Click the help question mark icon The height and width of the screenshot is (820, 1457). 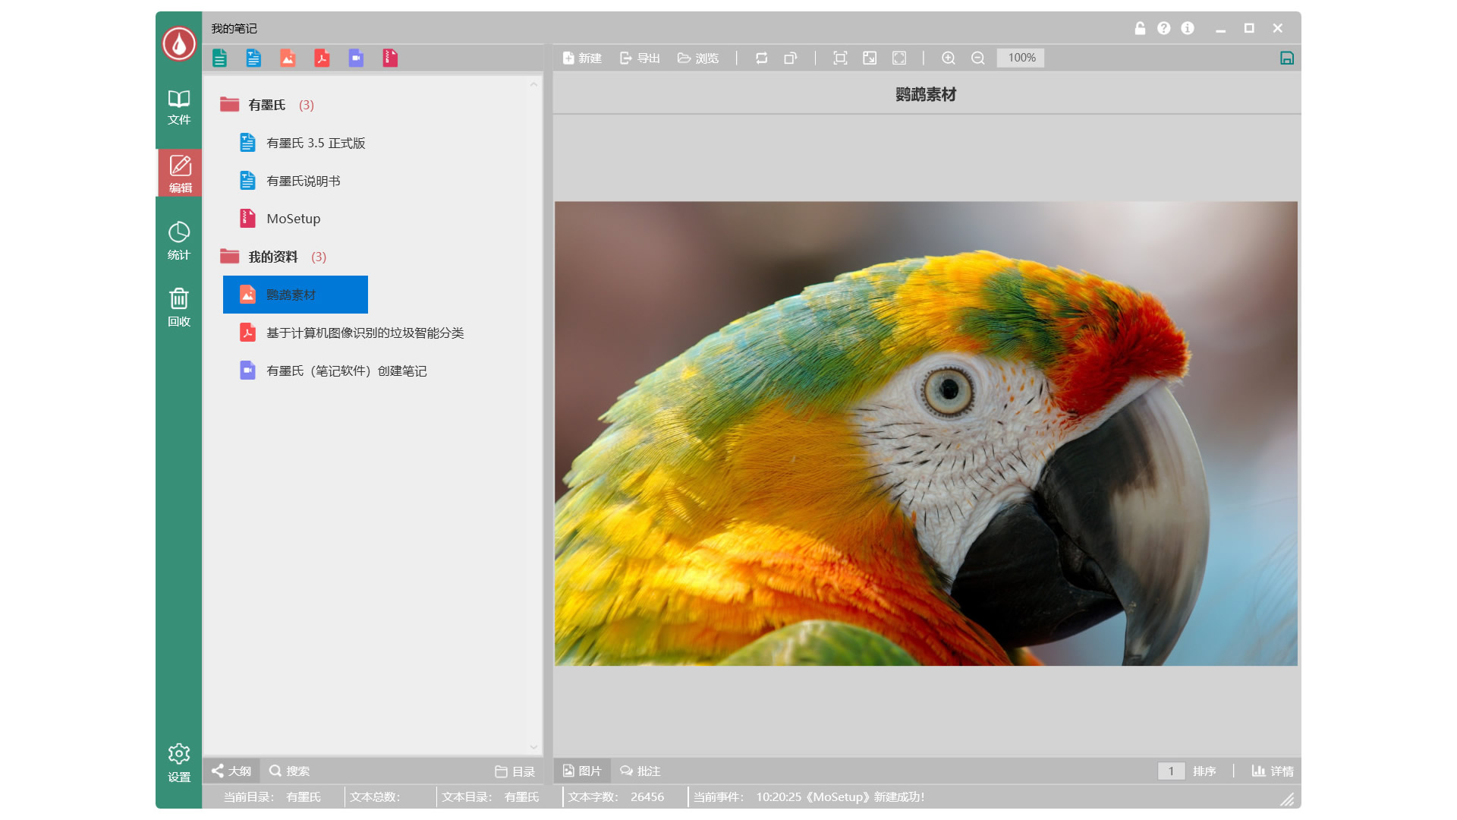coord(1163,28)
